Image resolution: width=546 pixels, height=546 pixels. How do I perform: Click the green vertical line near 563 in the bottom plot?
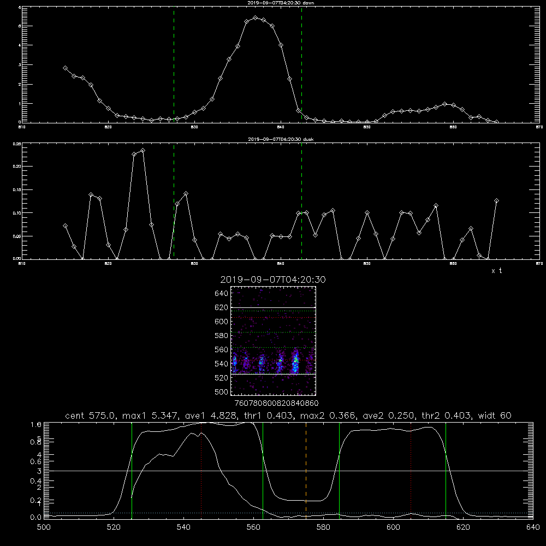click(x=263, y=470)
